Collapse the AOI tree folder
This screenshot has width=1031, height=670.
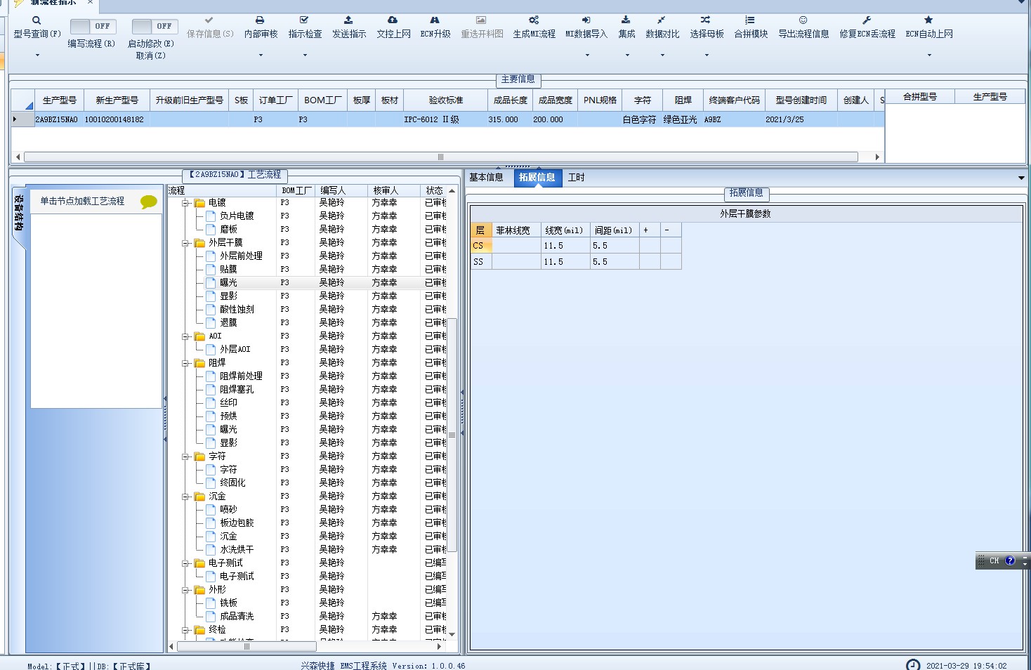(186, 336)
